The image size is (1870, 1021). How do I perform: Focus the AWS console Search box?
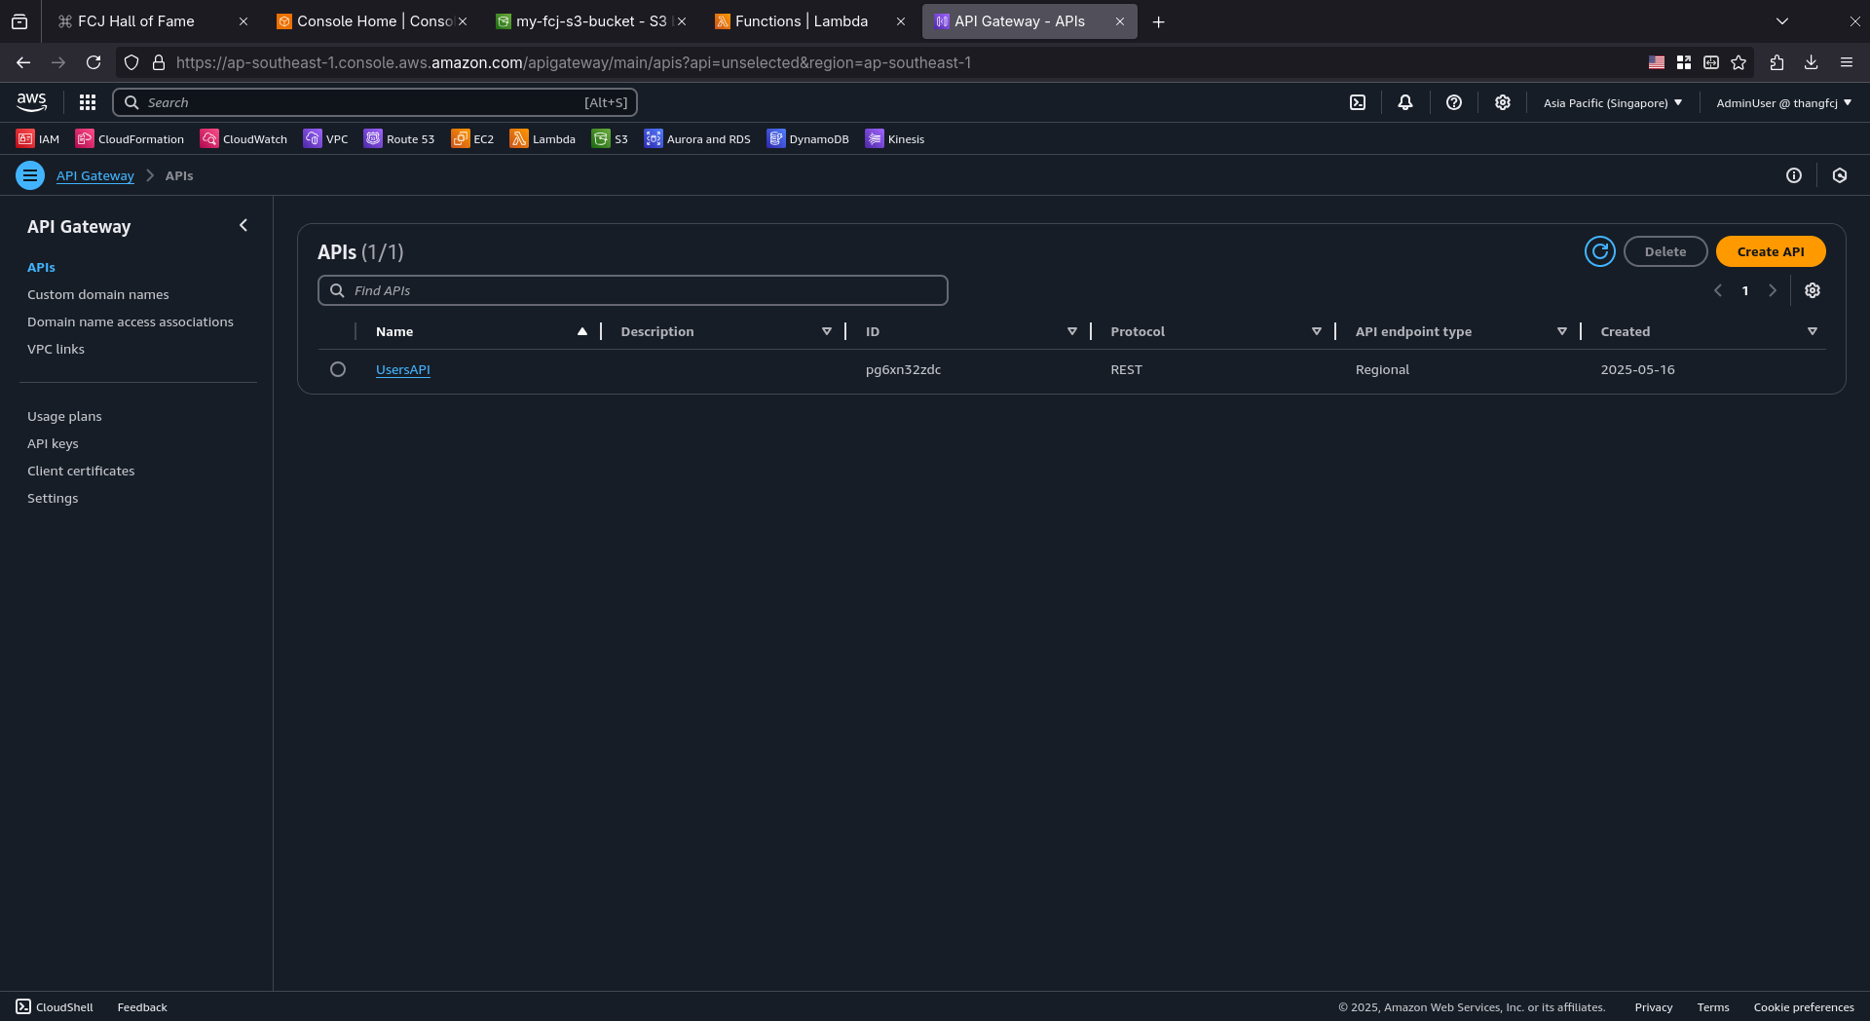pos(375,102)
